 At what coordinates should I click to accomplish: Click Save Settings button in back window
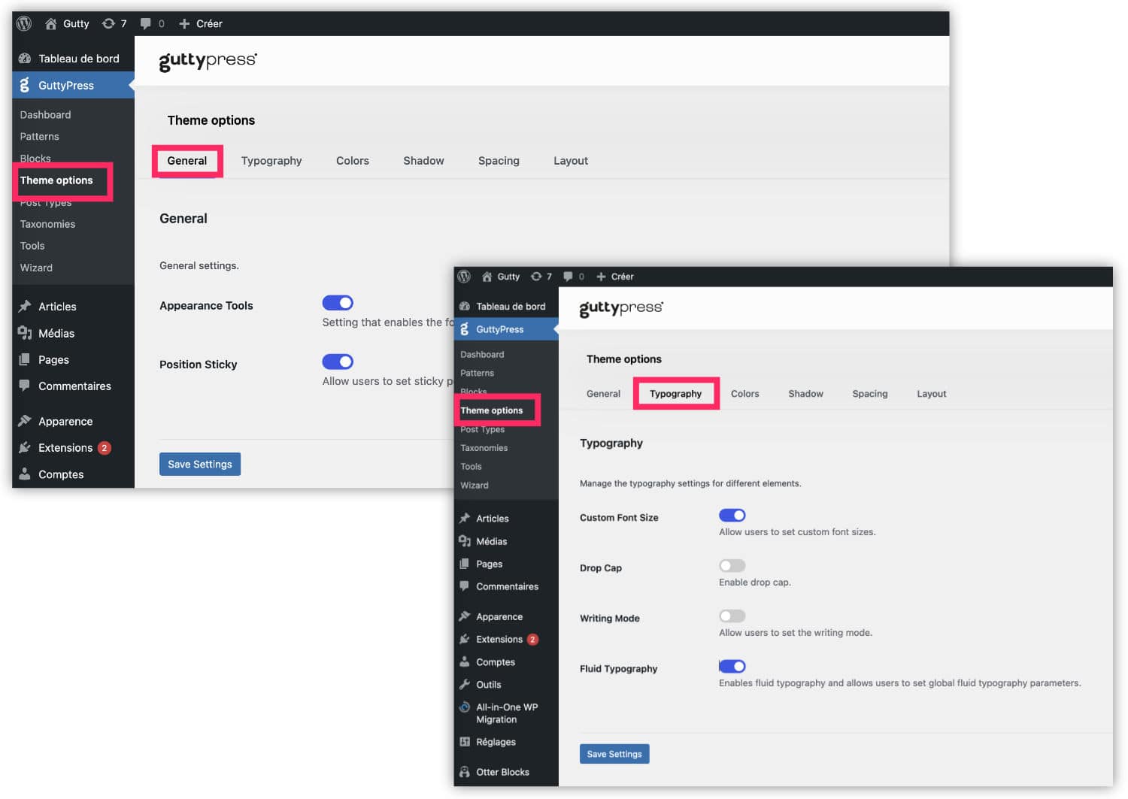(x=200, y=464)
